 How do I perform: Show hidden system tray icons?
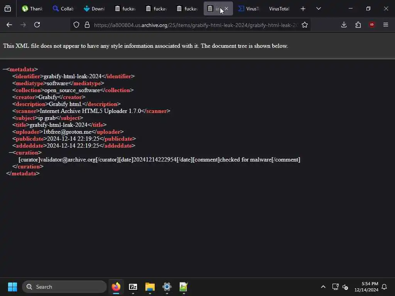(x=323, y=287)
